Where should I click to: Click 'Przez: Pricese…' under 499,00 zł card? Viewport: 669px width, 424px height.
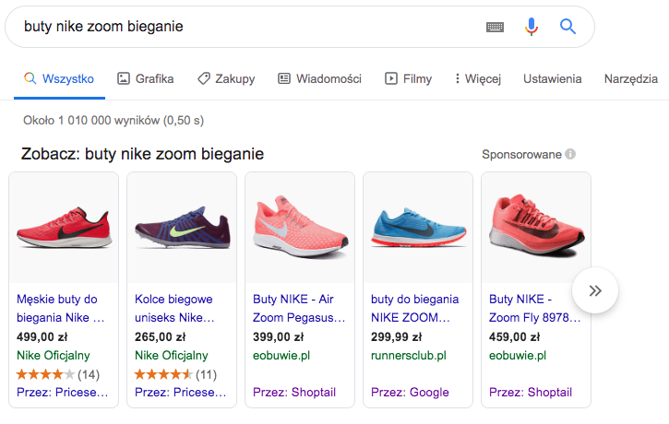tap(63, 392)
